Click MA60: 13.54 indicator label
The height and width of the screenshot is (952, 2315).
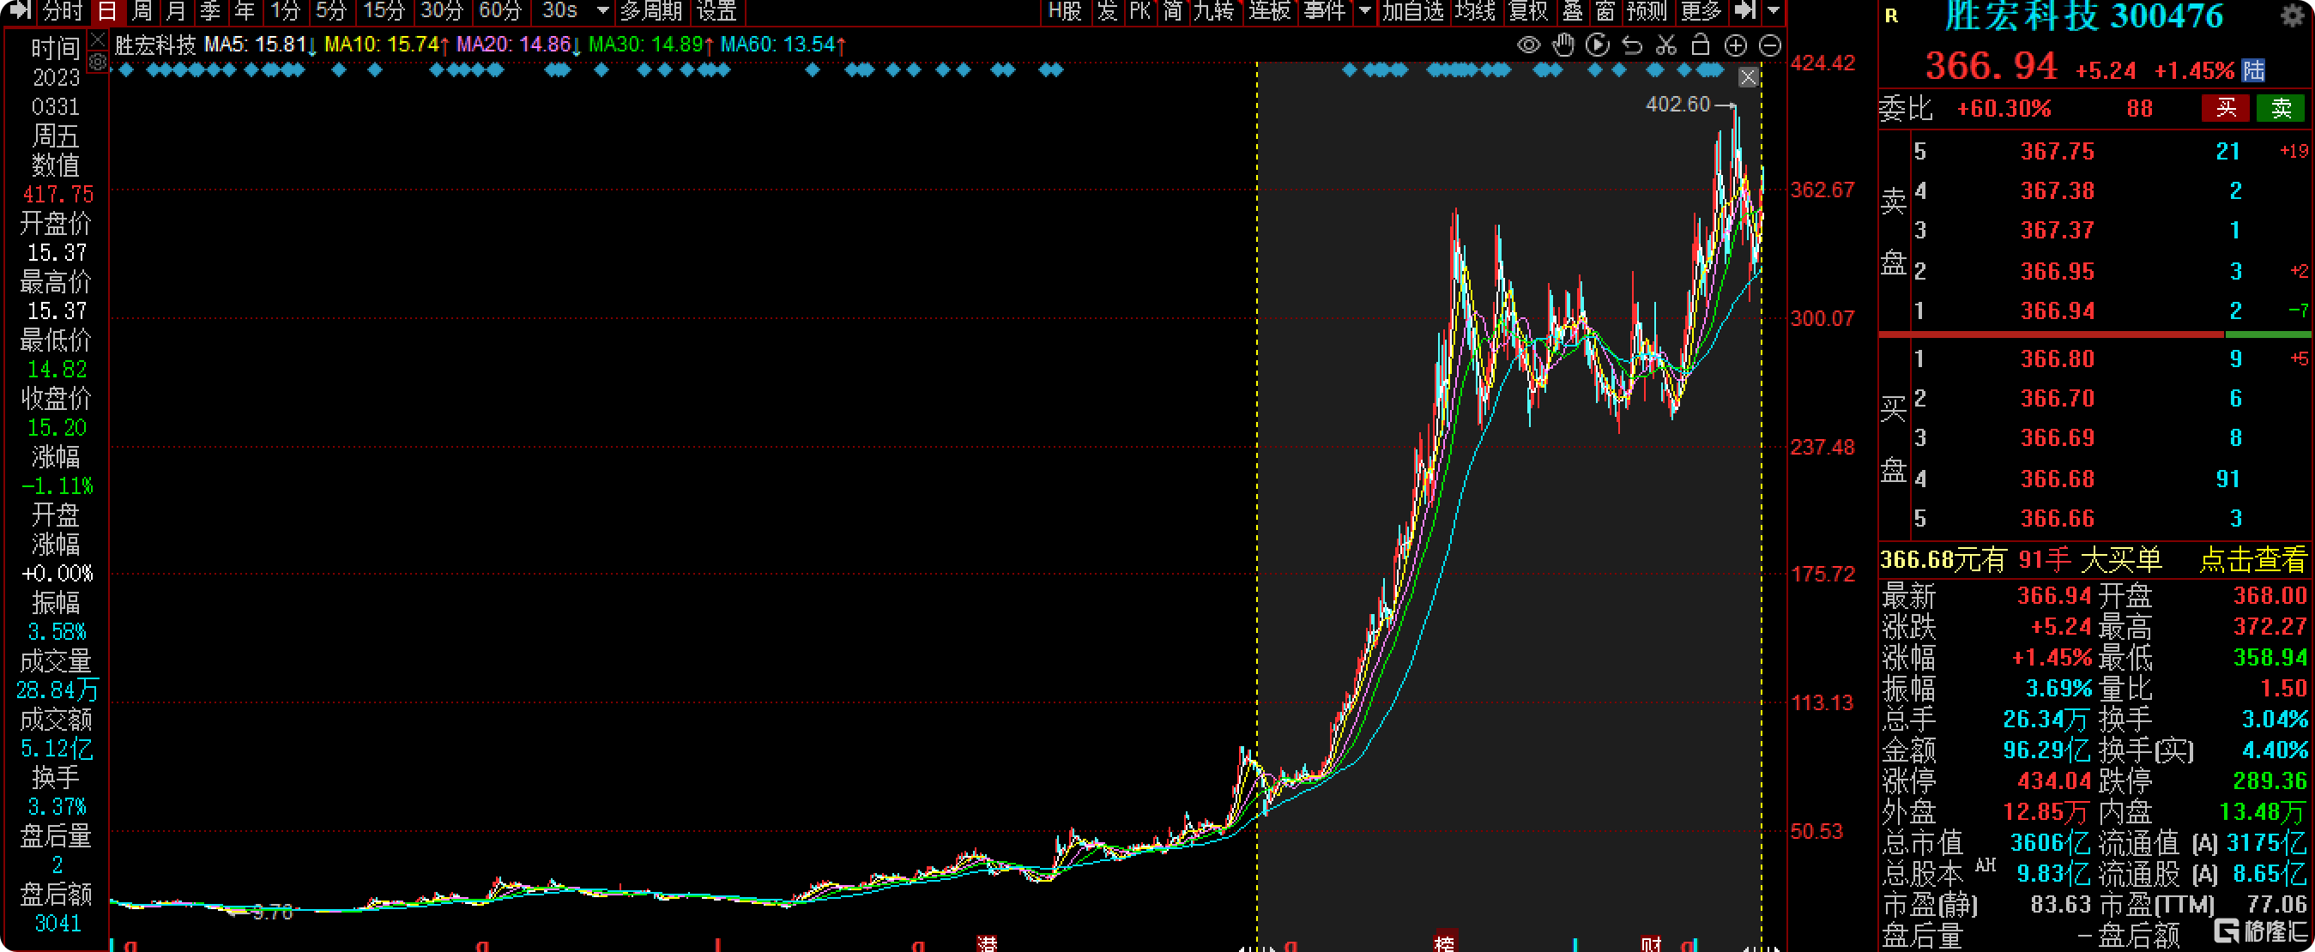pyautogui.click(x=783, y=45)
